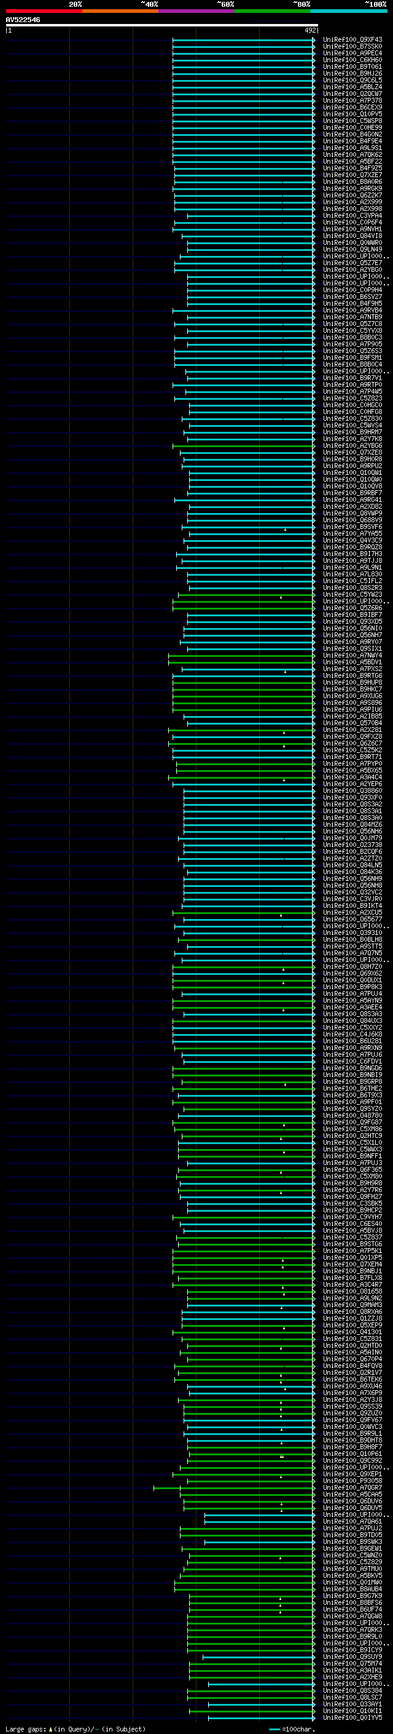This screenshot has width=393, height=1734.
Task: Select the UniRef100_Q9LN49 label
Action: [352, 249]
